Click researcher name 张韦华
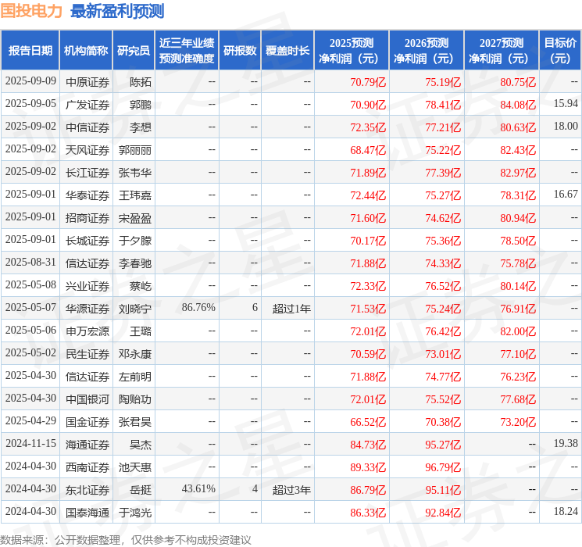Viewport: 582px width, 547px height. coord(135,173)
